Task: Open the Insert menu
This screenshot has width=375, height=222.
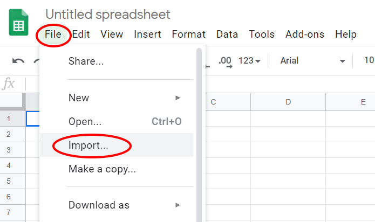Action: click(147, 34)
